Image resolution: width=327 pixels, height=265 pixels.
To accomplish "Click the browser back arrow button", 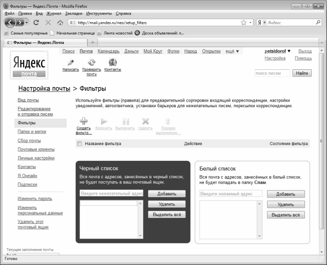I will [x=10, y=23].
